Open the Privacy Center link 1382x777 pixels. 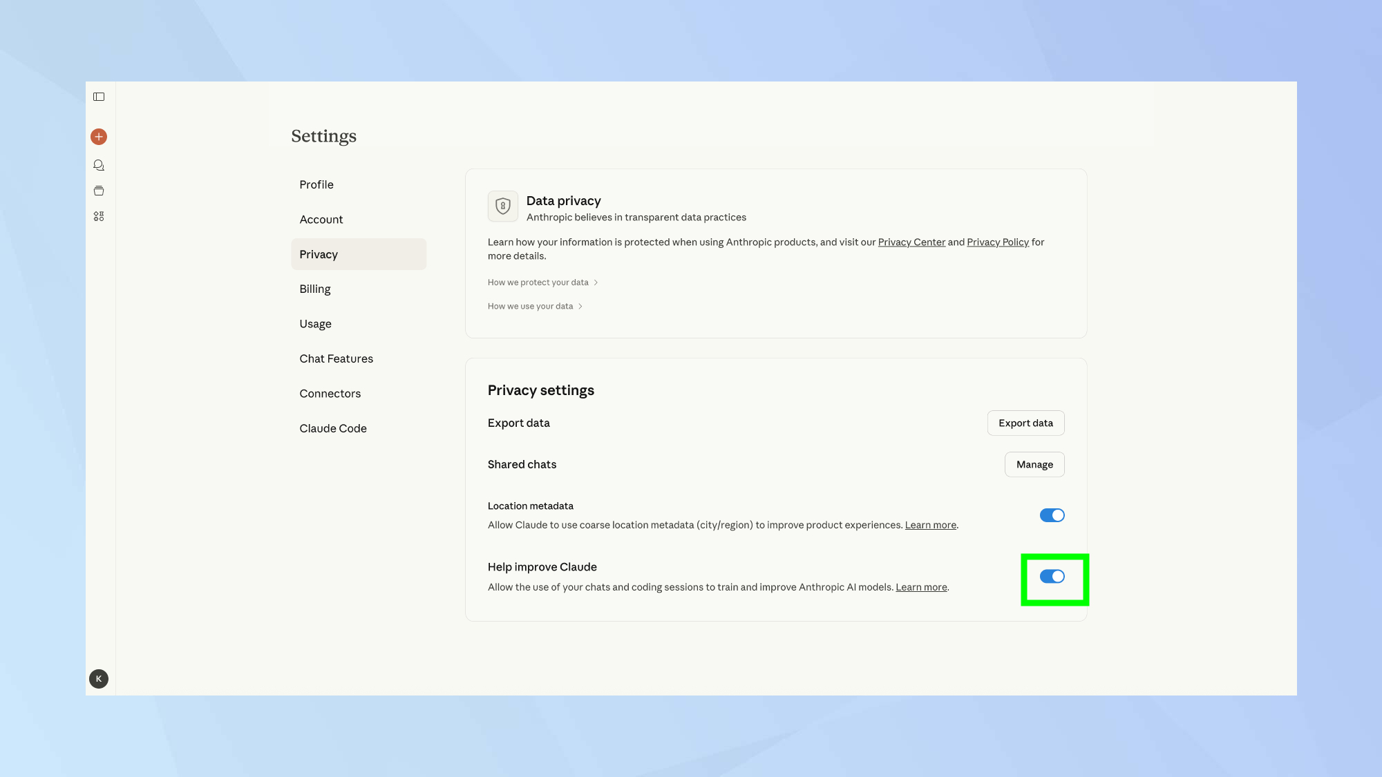pos(911,242)
